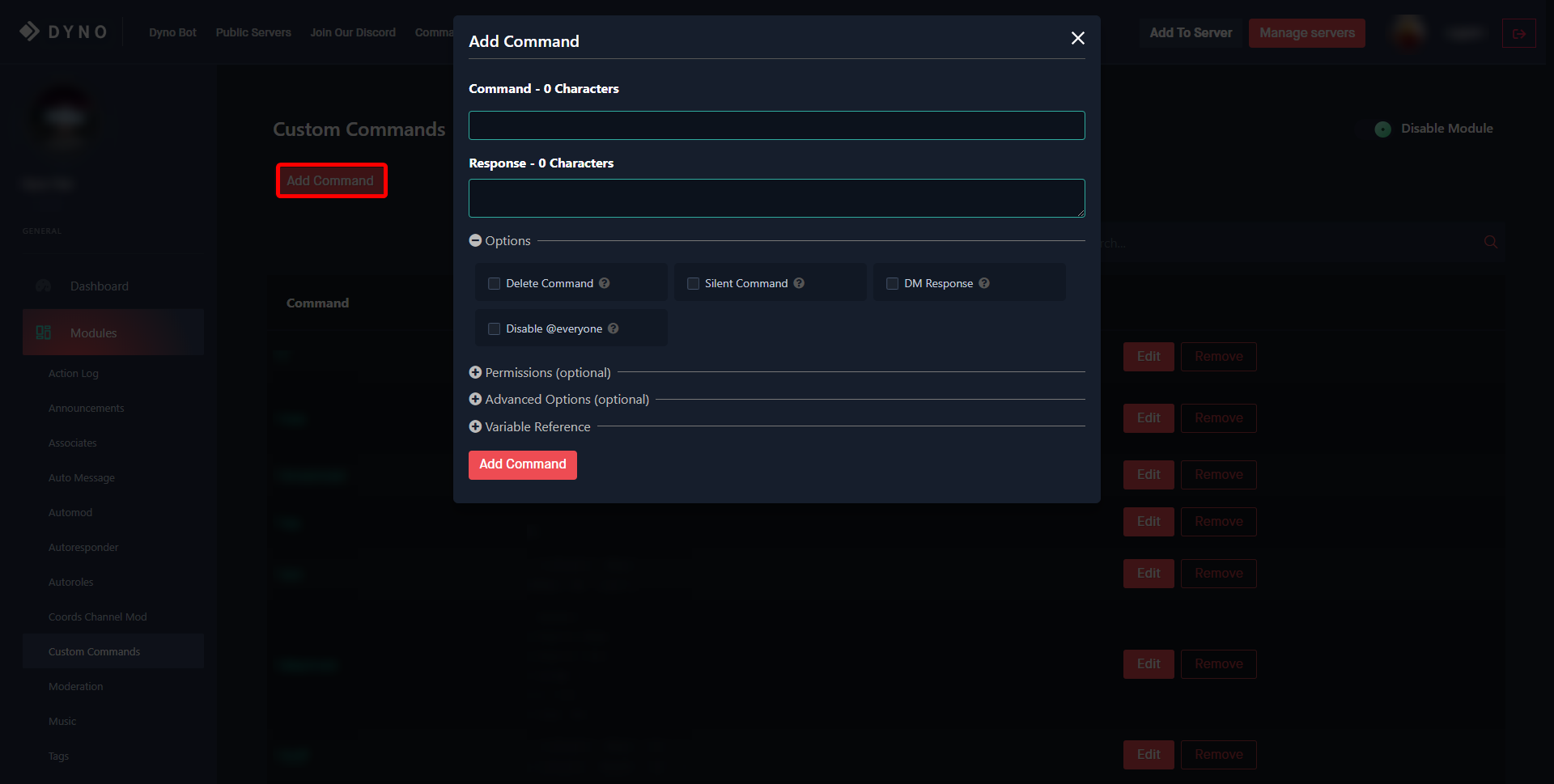Viewport: 1554px width, 784px height.
Task: Click into the Command name input field
Action: (776, 125)
